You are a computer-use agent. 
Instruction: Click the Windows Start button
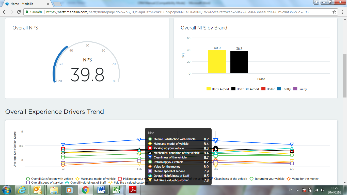click(x=7, y=190)
